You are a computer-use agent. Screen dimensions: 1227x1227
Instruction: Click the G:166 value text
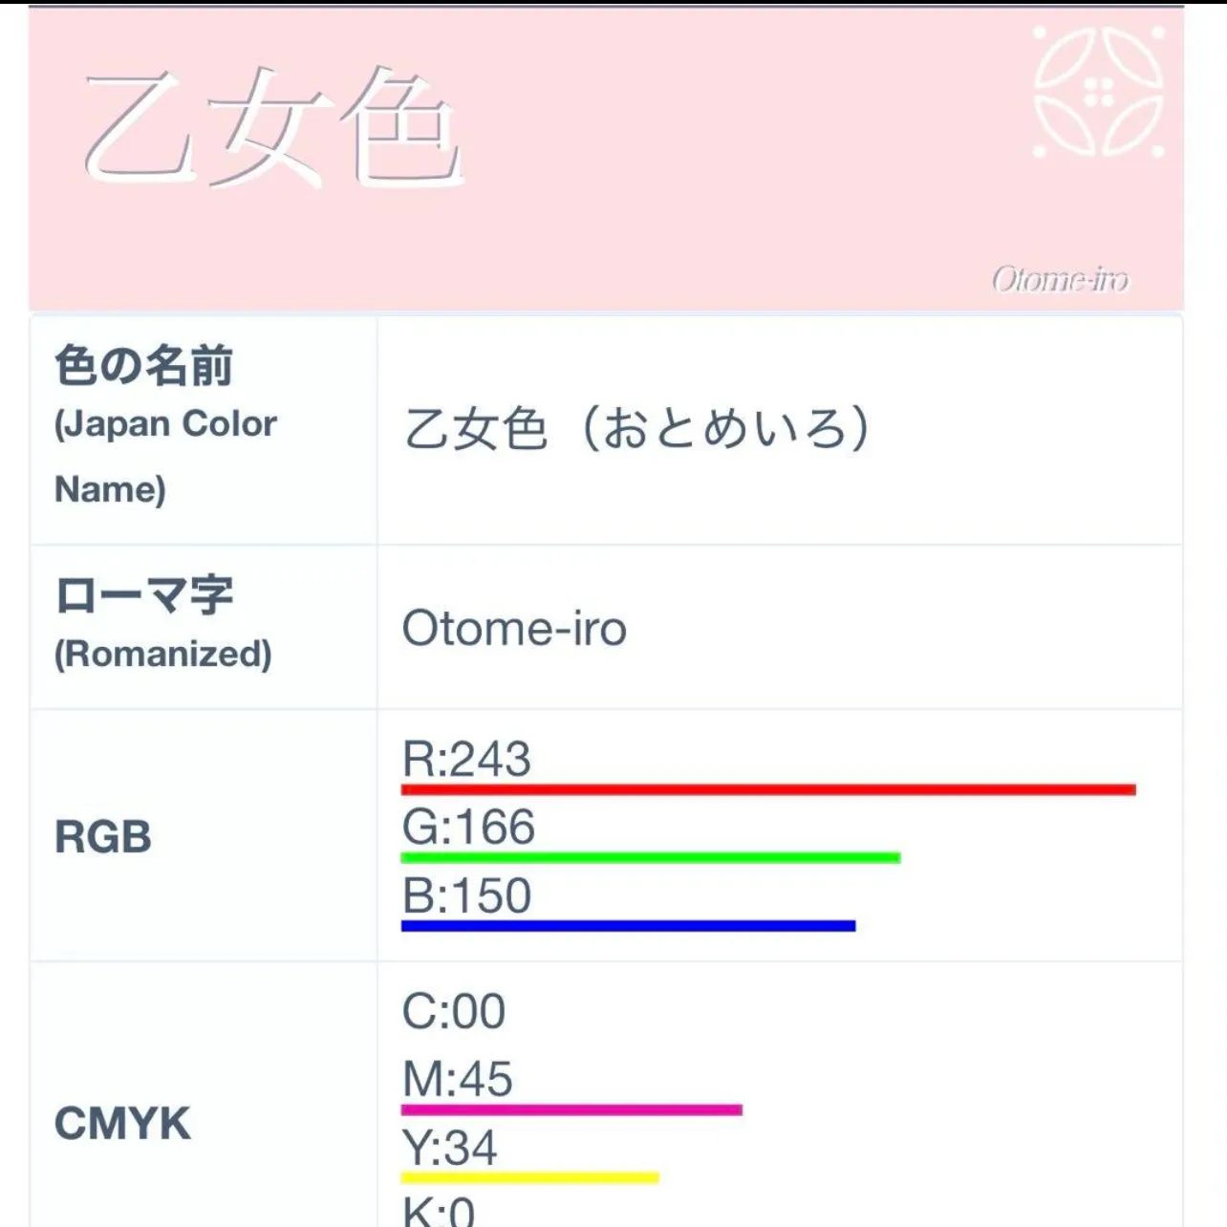click(x=468, y=828)
